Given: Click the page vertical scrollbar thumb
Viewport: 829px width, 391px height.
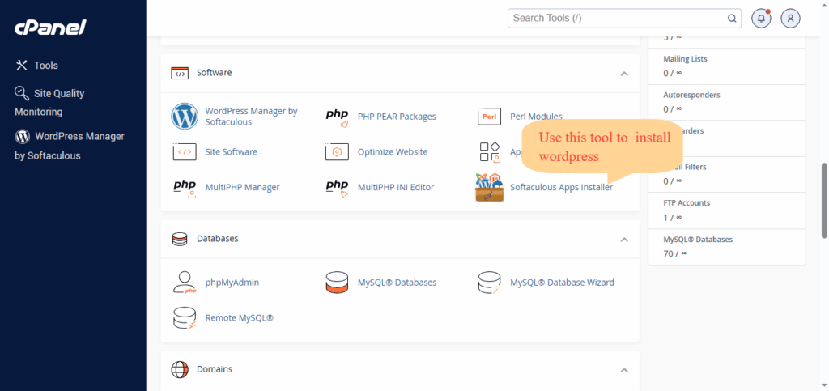Looking at the screenshot, I should point(824,200).
